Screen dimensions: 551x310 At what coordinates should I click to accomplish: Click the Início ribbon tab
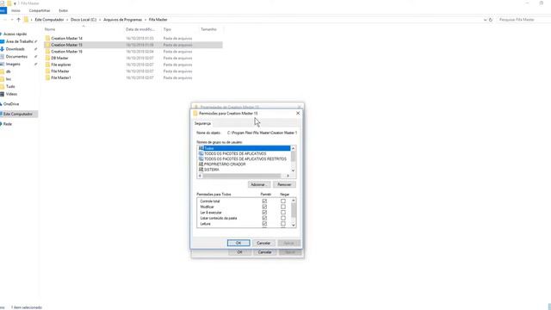(15, 10)
